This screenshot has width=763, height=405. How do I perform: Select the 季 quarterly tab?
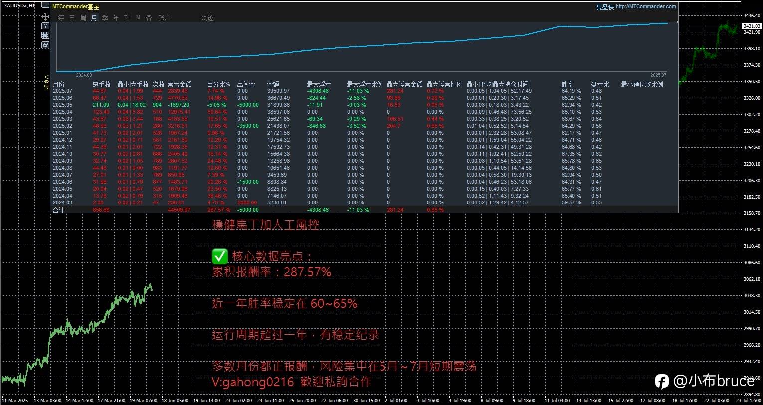pos(105,18)
